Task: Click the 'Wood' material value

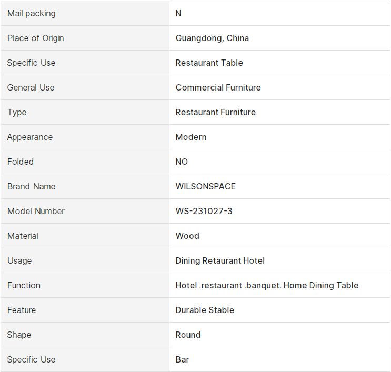Action: (187, 236)
